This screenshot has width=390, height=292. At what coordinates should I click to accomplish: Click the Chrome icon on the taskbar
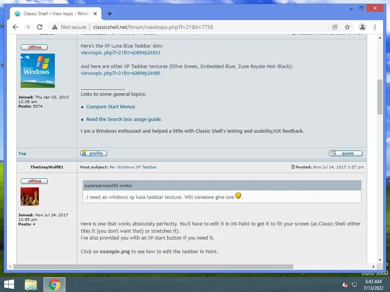[x=54, y=284]
